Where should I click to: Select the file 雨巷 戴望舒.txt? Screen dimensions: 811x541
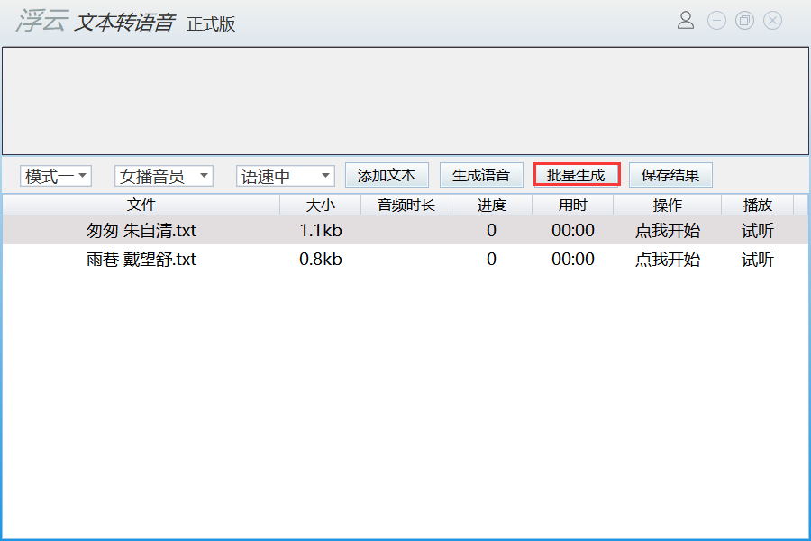tap(141, 260)
